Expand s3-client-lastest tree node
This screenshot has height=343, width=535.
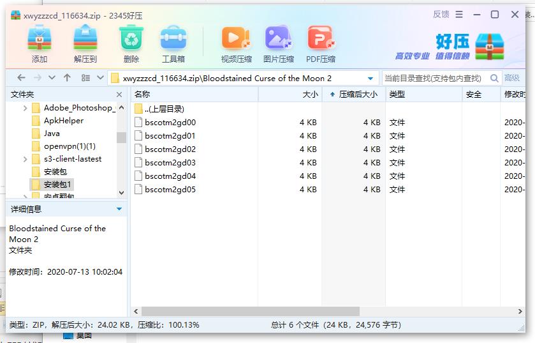25,159
